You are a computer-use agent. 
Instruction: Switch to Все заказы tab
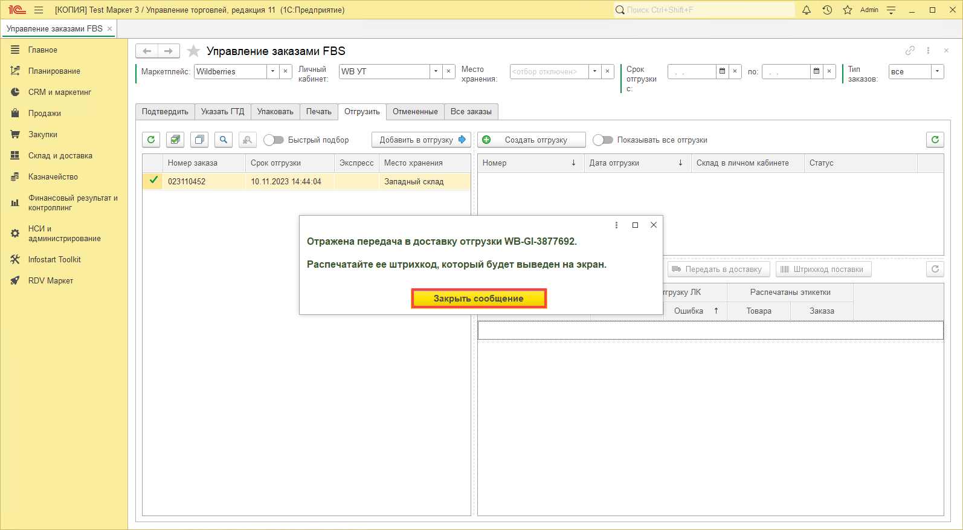[x=471, y=111]
